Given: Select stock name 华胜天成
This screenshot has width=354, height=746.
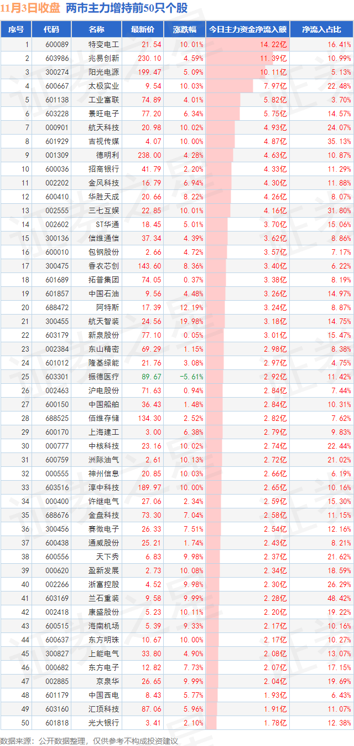Looking at the screenshot, I should point(104,197).
